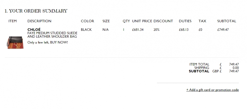247x109 pixels.
Task: Click the unit price £681.34
Action: (138, 30)
